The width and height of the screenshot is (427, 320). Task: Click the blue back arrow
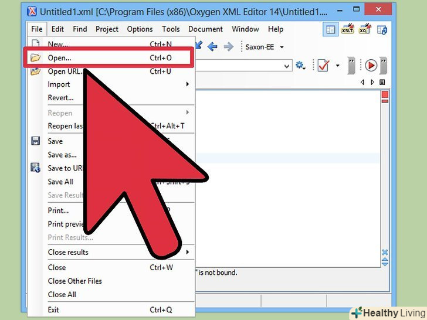[212, 47]
